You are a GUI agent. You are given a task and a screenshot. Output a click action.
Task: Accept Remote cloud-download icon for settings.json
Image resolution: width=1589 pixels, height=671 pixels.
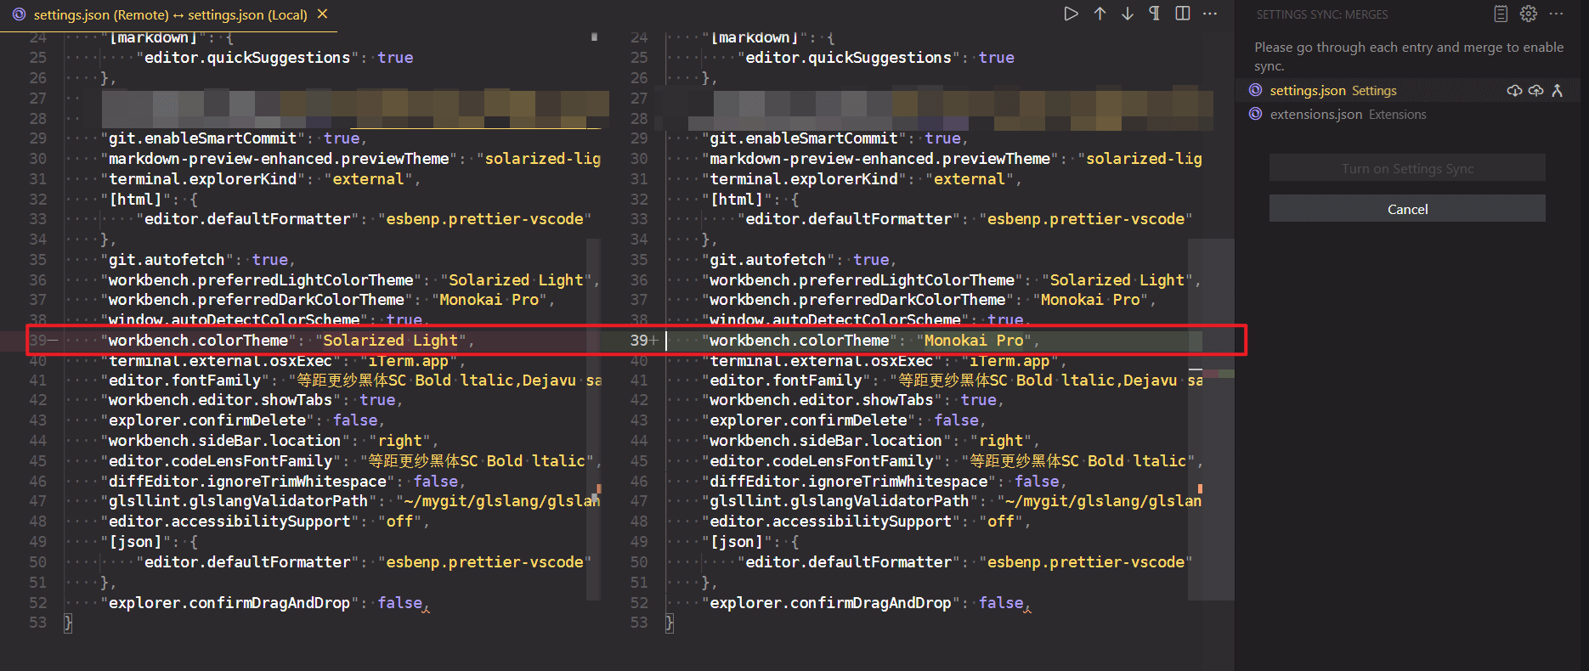[x=1514, y=91]
